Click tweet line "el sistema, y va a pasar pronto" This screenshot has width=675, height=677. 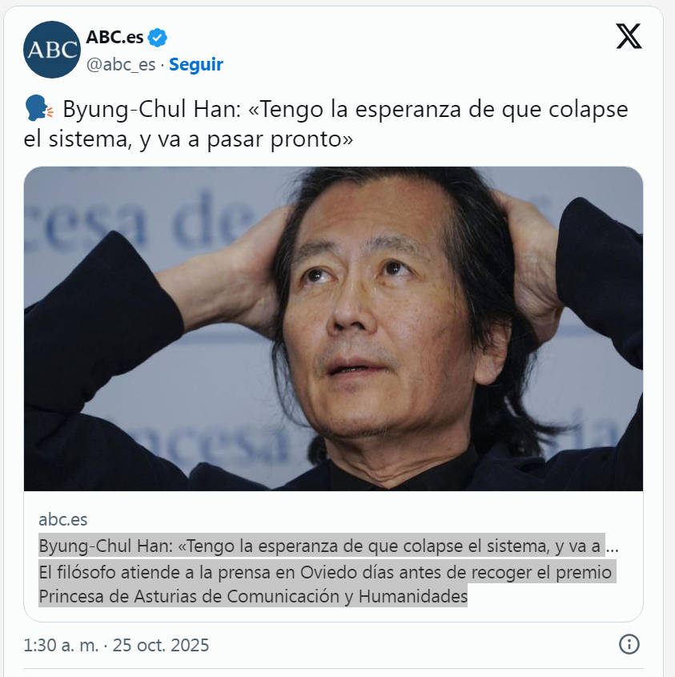click(188, 139)
